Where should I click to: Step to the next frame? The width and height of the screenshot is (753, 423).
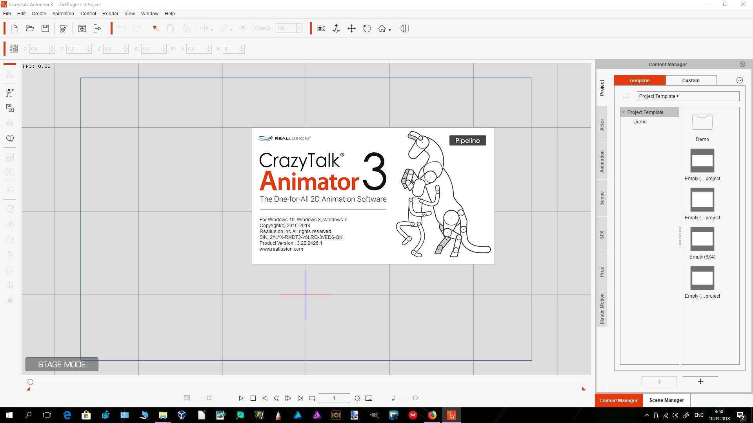pyautogui.click(x=288, y=398)
